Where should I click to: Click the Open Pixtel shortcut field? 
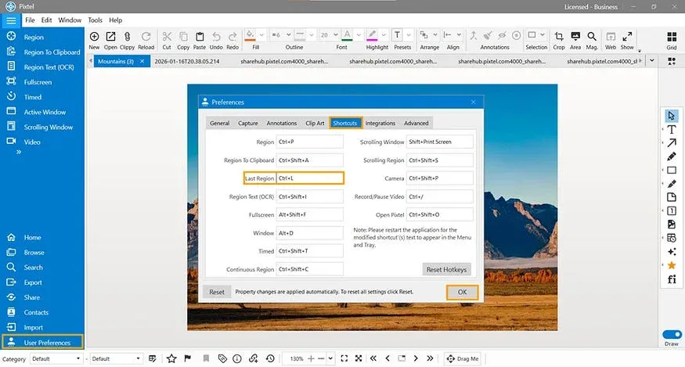[440, 214]
